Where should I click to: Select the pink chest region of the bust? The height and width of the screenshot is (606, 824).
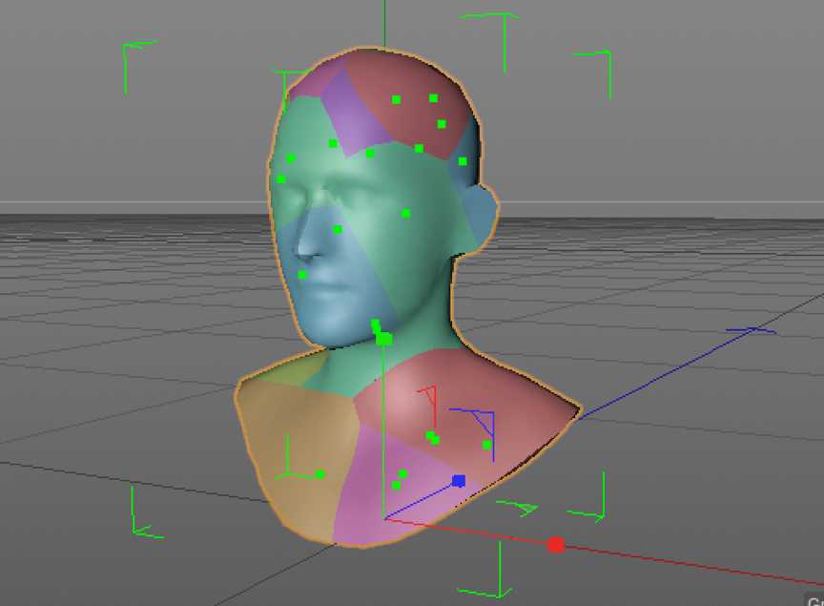click(389, 491)
